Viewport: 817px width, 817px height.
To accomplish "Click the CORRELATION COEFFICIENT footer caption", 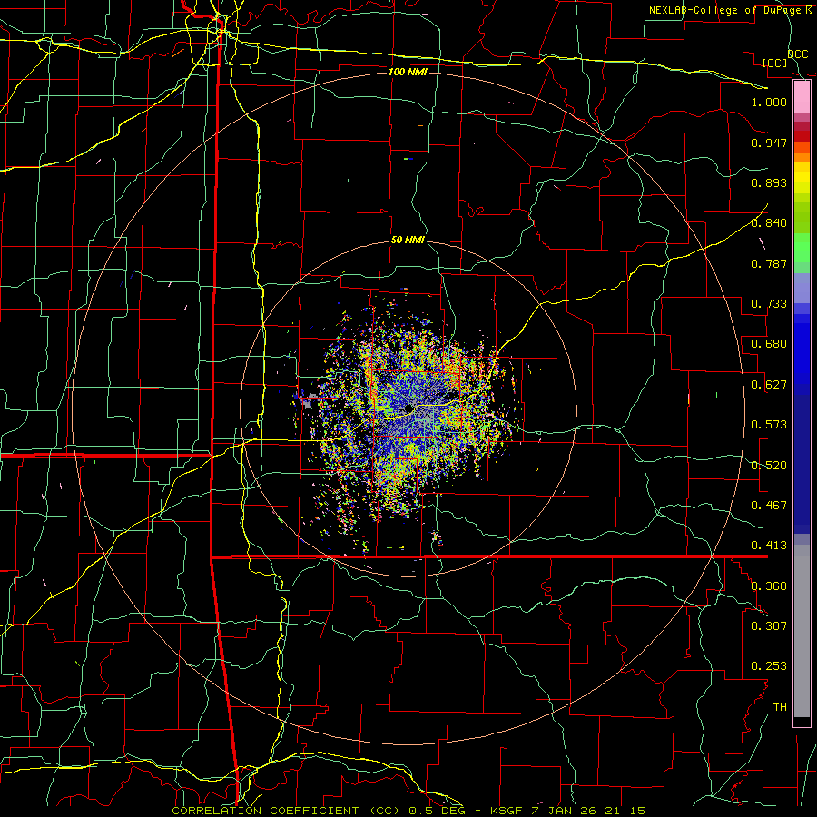I will (x=409, y=811).
